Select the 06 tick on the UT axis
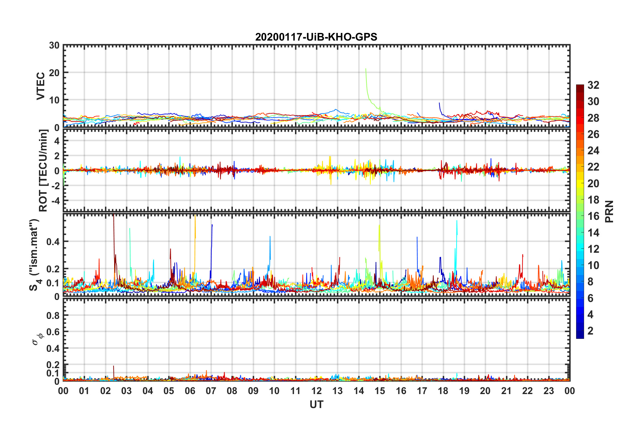Viewport: 633px width, 423px height. click(x=190, y=391)
